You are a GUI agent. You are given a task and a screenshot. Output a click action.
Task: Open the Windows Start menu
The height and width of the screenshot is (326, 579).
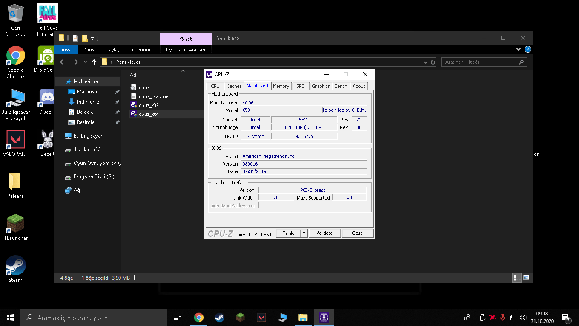pos(10,318)
